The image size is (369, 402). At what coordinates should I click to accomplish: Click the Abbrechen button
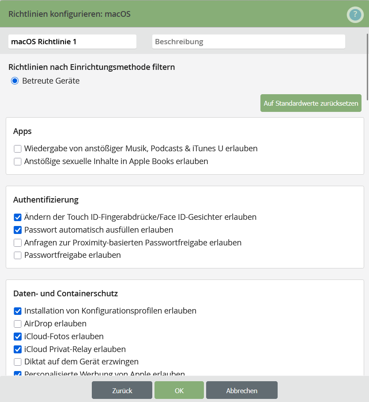(241, 391)
